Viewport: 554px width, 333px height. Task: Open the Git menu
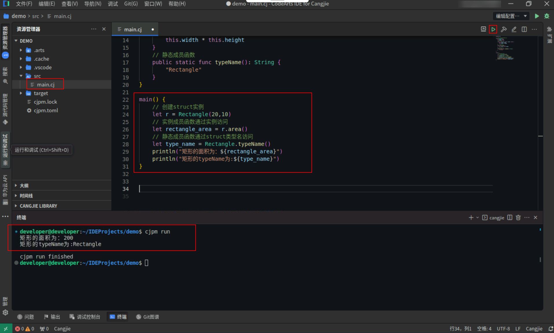coord(131,4)
